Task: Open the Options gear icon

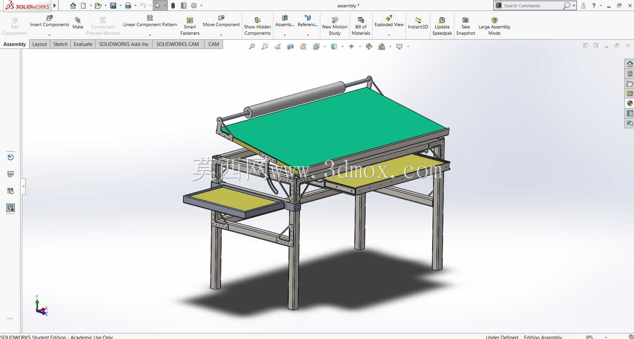Action: click(194, 6)
